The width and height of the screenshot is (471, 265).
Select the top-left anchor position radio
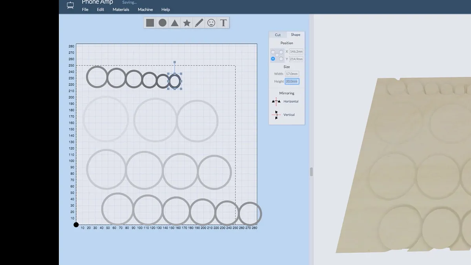273,52
